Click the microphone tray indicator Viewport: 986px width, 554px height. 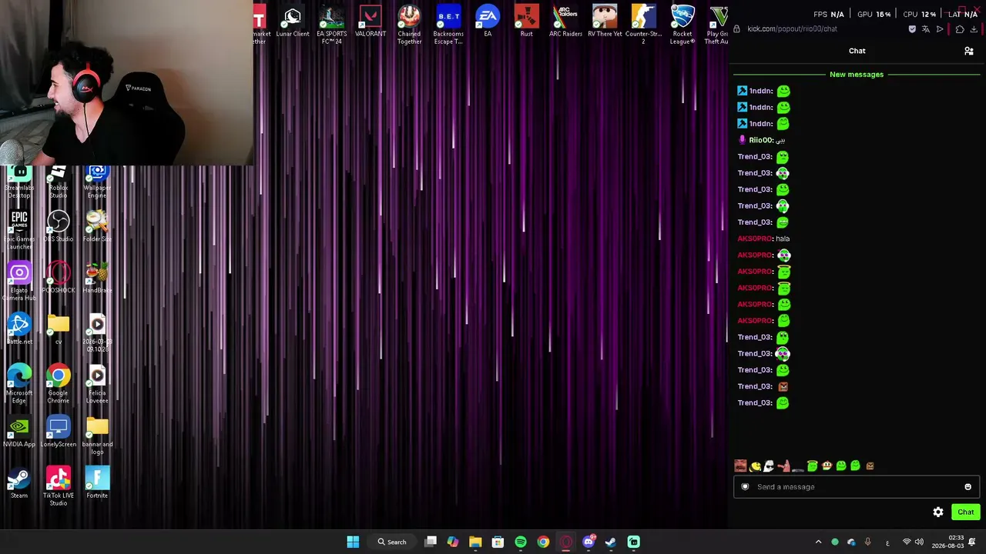[867, 542]
